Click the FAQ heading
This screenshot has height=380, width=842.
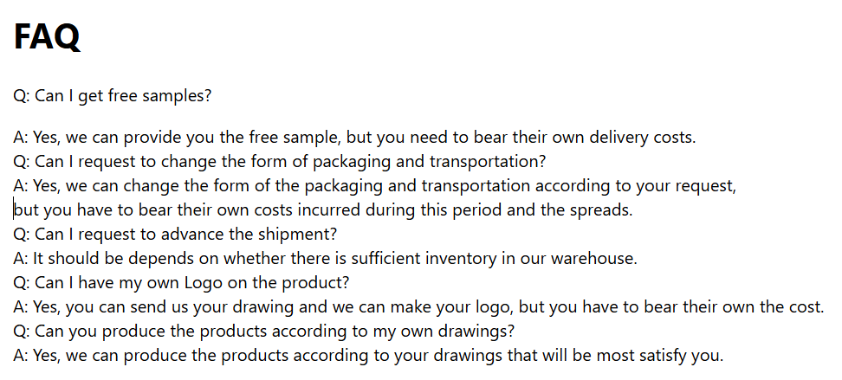47,36
